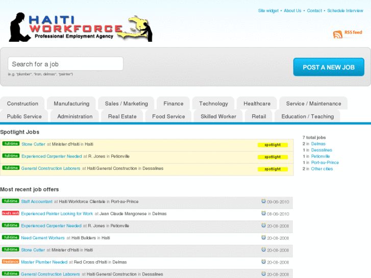Switch to the Sales / Marketing tab
This screenshot has height=278, width=371.
point(127,104)
